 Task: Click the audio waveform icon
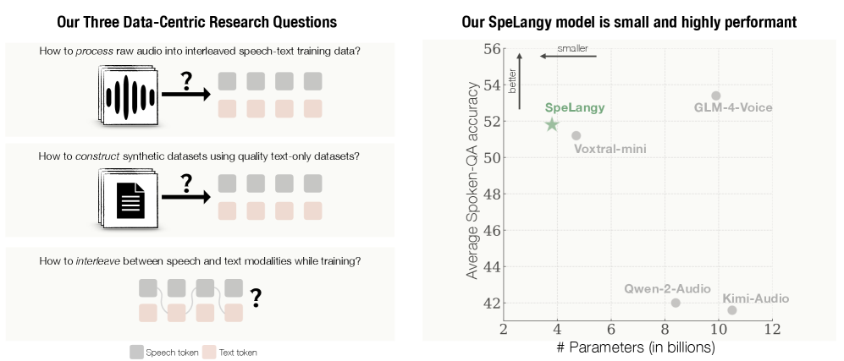[x=130, y=98]
